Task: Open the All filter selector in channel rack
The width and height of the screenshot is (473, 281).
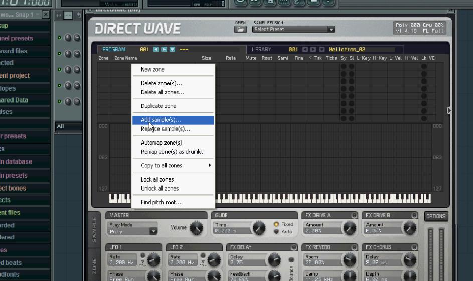Action: point(69,126)
